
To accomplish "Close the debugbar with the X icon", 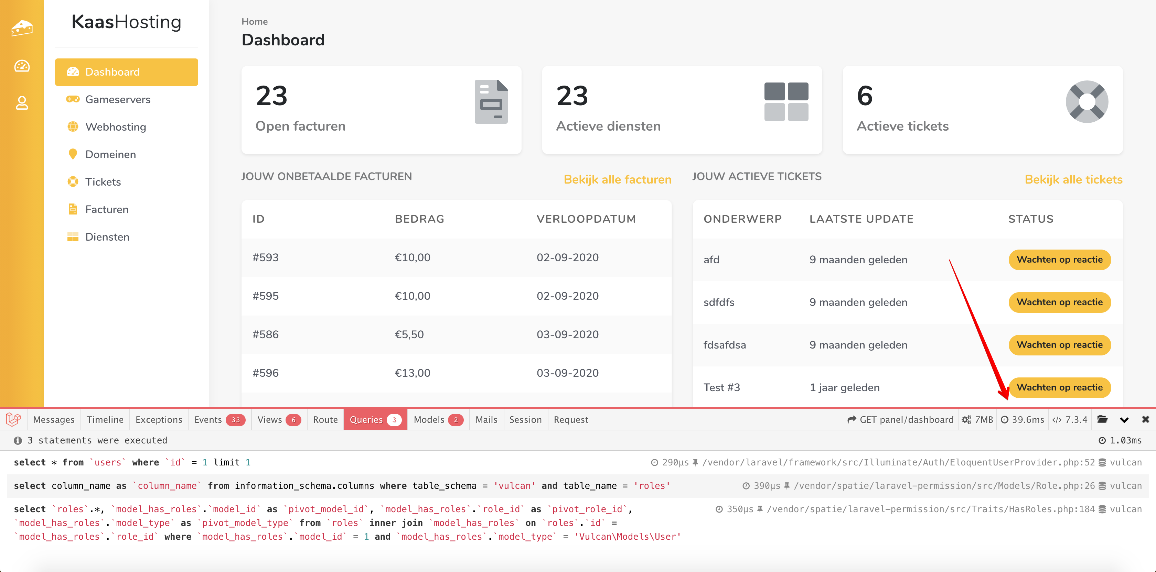I will pyautogui.click(x=1145, y=420).
